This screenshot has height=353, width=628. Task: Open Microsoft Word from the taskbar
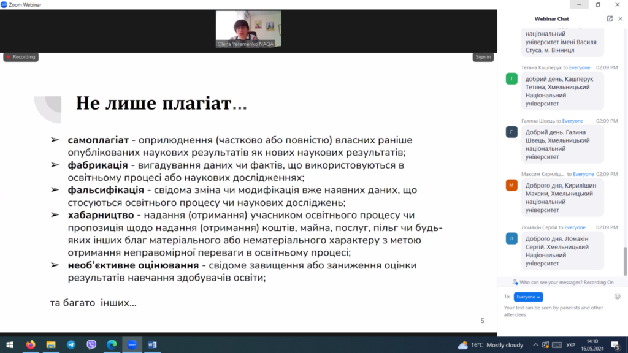pyautogui.click(x=152, y=344)
